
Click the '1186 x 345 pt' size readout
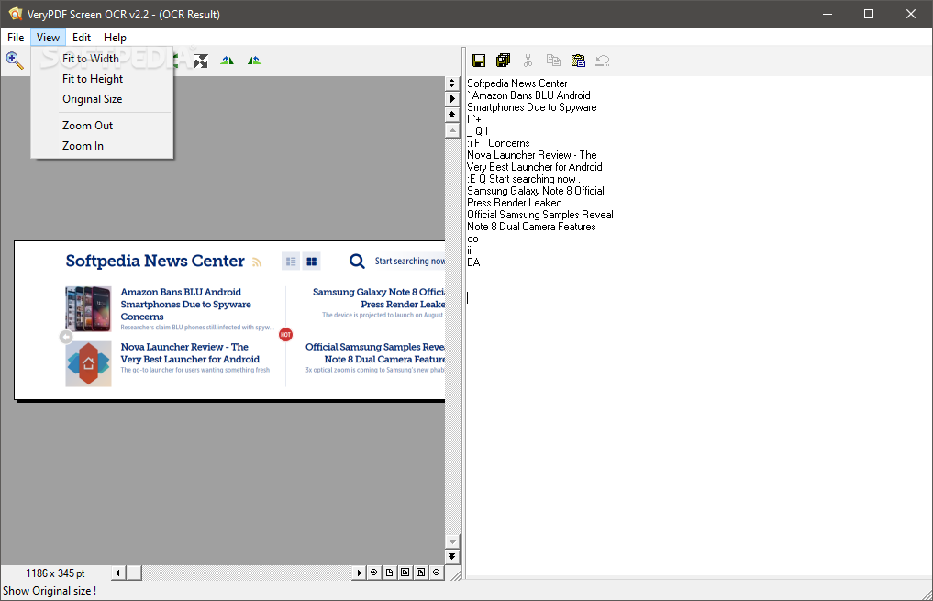pos(55,573)
